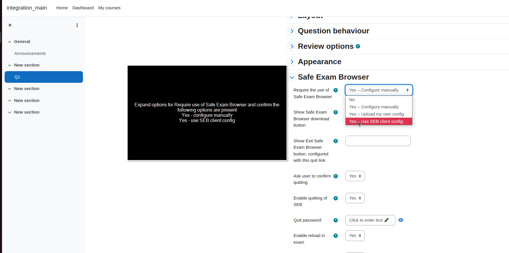Select the Q1 item in course index
The image size is (509, 253).
[44, 77]
